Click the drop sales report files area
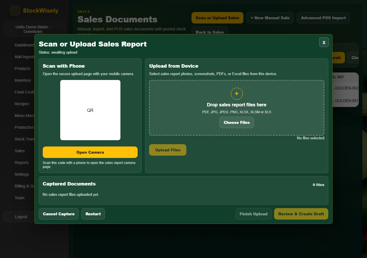367x258 pixels. (x=237, y=108)
